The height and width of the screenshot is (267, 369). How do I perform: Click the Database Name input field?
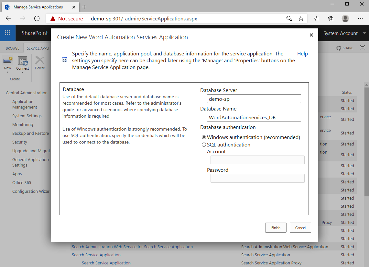coord(254,117)
